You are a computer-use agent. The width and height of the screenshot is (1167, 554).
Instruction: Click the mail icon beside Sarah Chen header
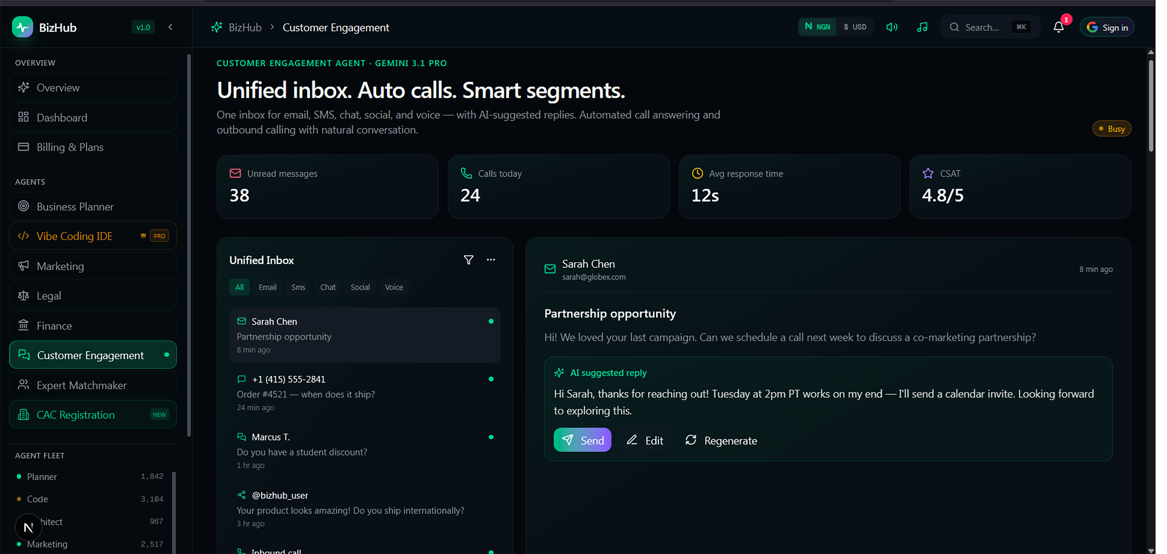point(550,269)
